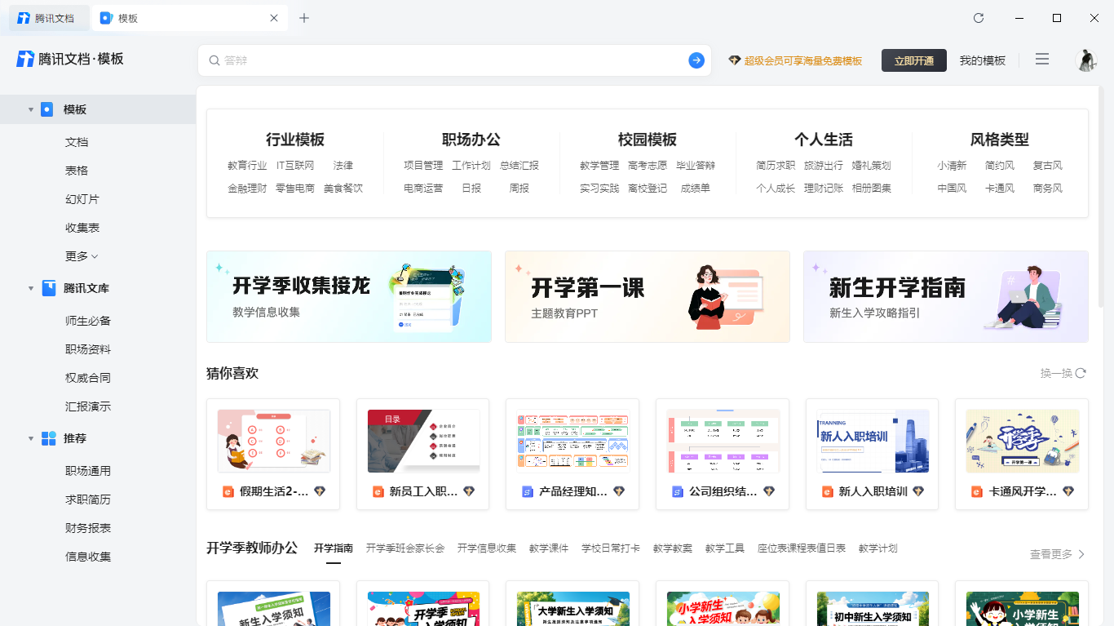Switch to the 腾讯文档 browser tab
1114x626 pixels.
coord(48,17)
